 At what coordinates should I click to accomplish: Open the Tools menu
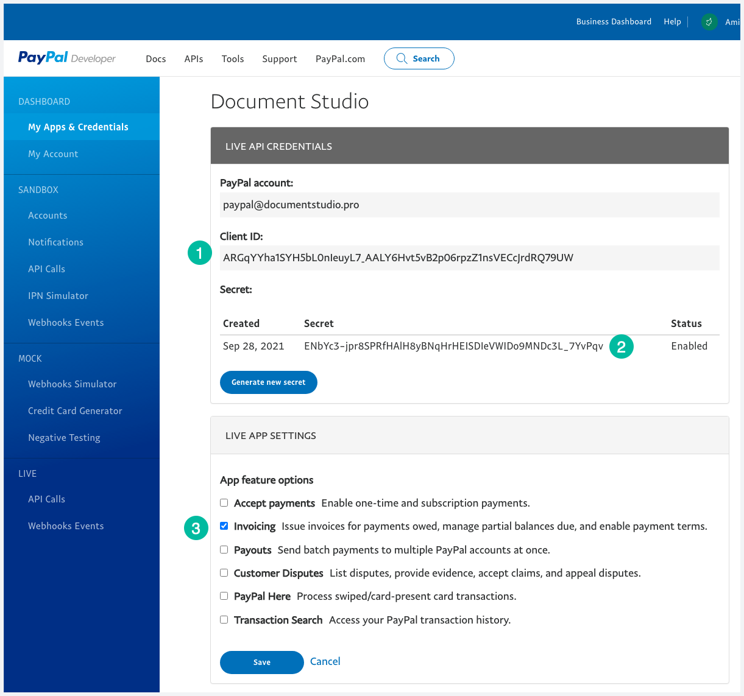click(233, 59)
